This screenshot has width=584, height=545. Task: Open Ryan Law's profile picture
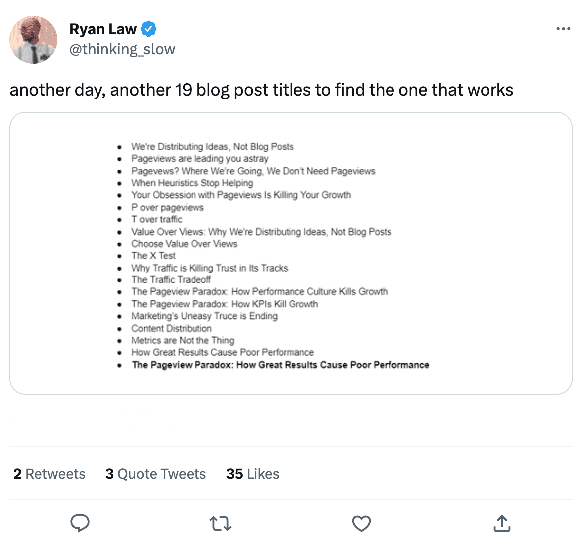(x=33, y=40)
